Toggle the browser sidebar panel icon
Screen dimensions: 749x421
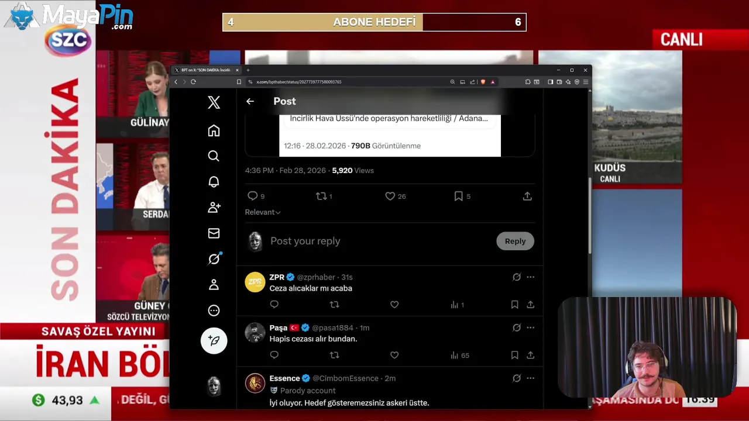click(550, 82)
